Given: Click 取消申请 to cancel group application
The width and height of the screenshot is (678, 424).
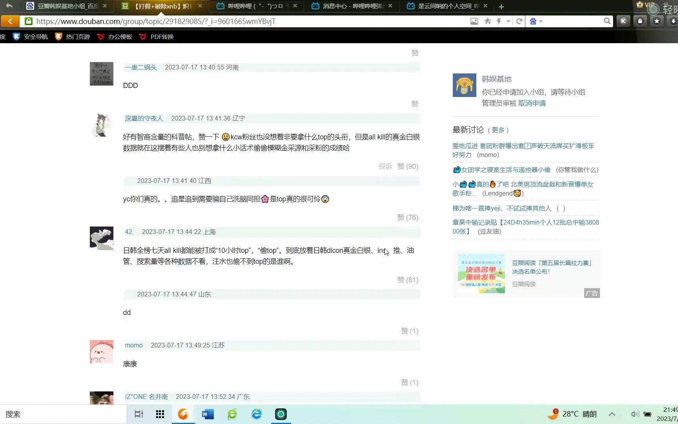Looking at the screenshot, I should [532, 103].
